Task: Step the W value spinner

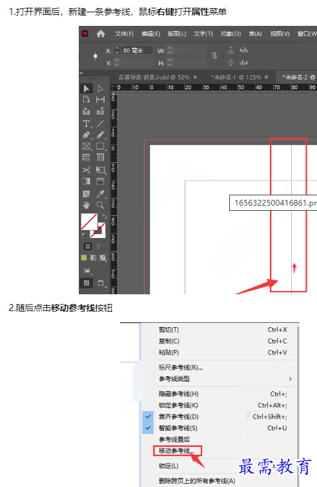Action: (x=170, y=50)
